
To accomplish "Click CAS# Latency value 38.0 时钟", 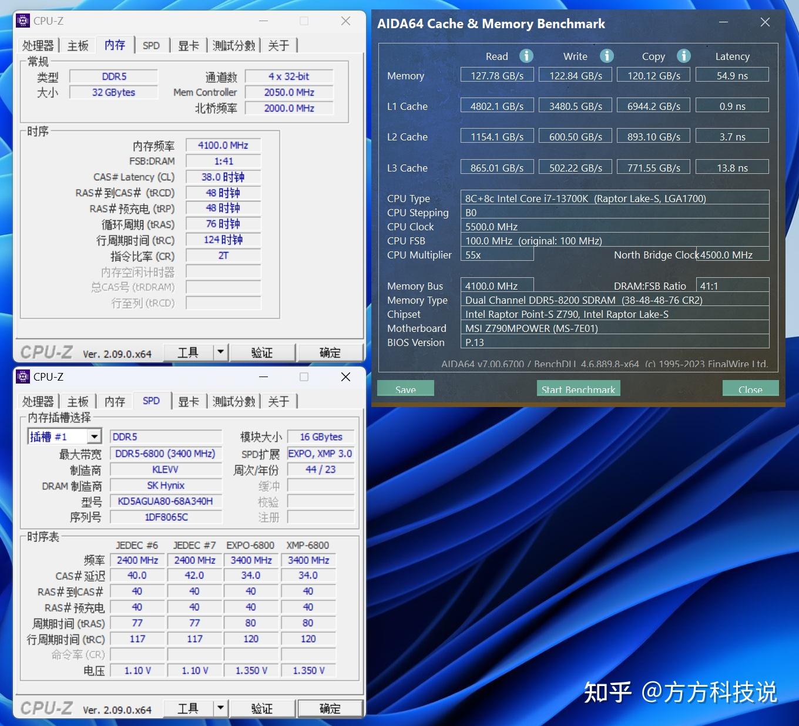I will [223, 177].
